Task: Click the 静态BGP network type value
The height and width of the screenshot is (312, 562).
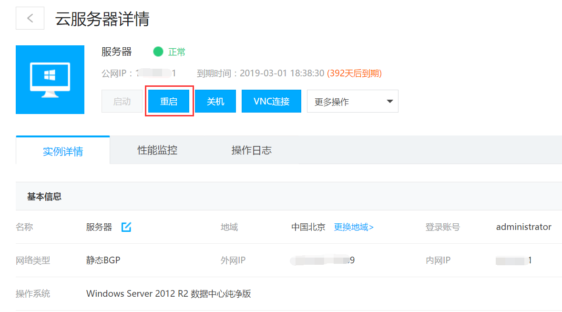Action: tap(103, 260)
